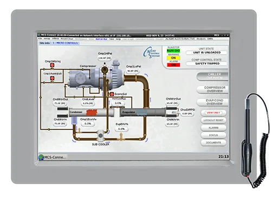271x202 pixels.
Task: Click the MCS-Conne... taskbar entry
Action: pyautogui.click(x=53, y=157)
